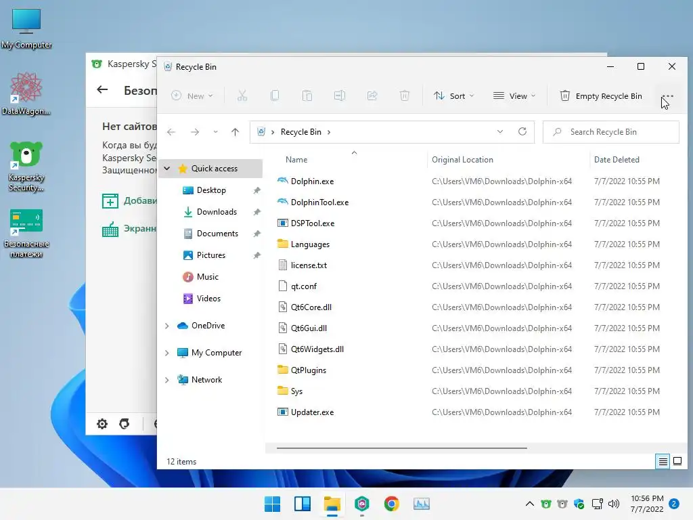Click Добавить link in Kaspersky window
Screen dimensions: 693x520
130,200
